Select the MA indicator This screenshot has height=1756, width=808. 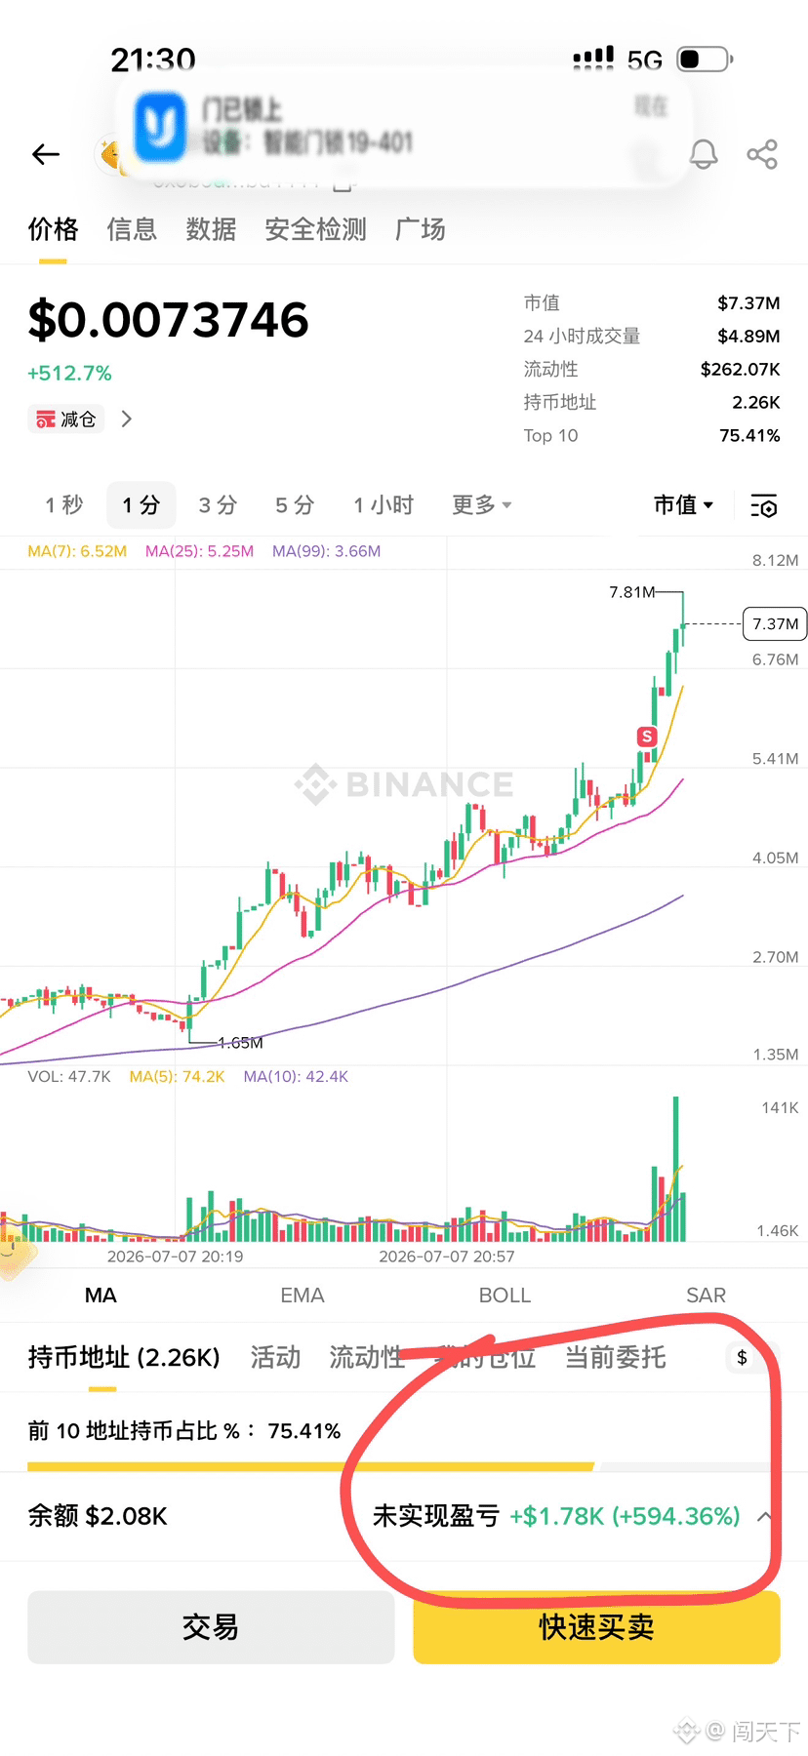[101, 1296]
